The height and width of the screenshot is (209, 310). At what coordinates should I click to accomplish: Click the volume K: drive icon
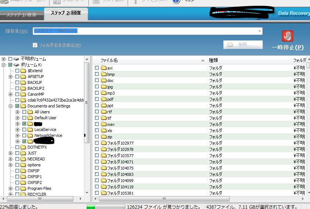[16, 65]
